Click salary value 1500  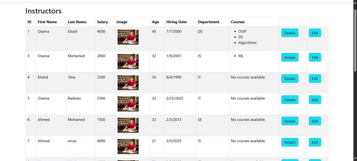click(x=101, y=120)
